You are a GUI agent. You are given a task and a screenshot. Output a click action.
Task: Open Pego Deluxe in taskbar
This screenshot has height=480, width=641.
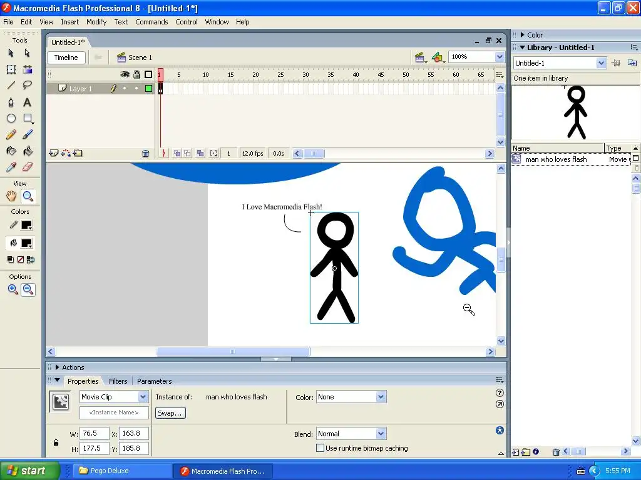[x=122, y=471]
